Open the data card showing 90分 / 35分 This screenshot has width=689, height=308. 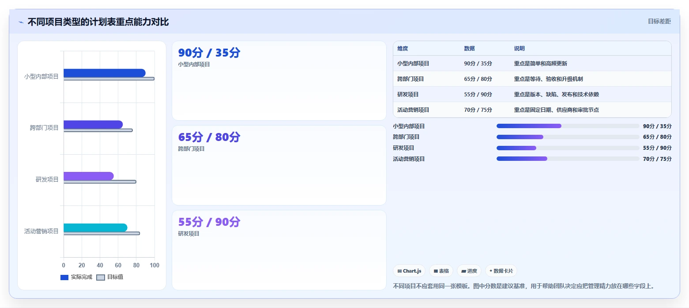coord(279,80)
